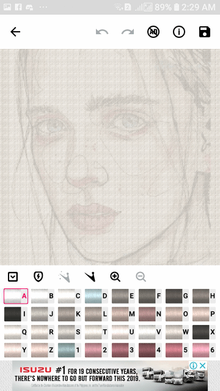The width and height of the screenshot is (220, 391).
Task: Select thread color O
Action: coord(177,314)
